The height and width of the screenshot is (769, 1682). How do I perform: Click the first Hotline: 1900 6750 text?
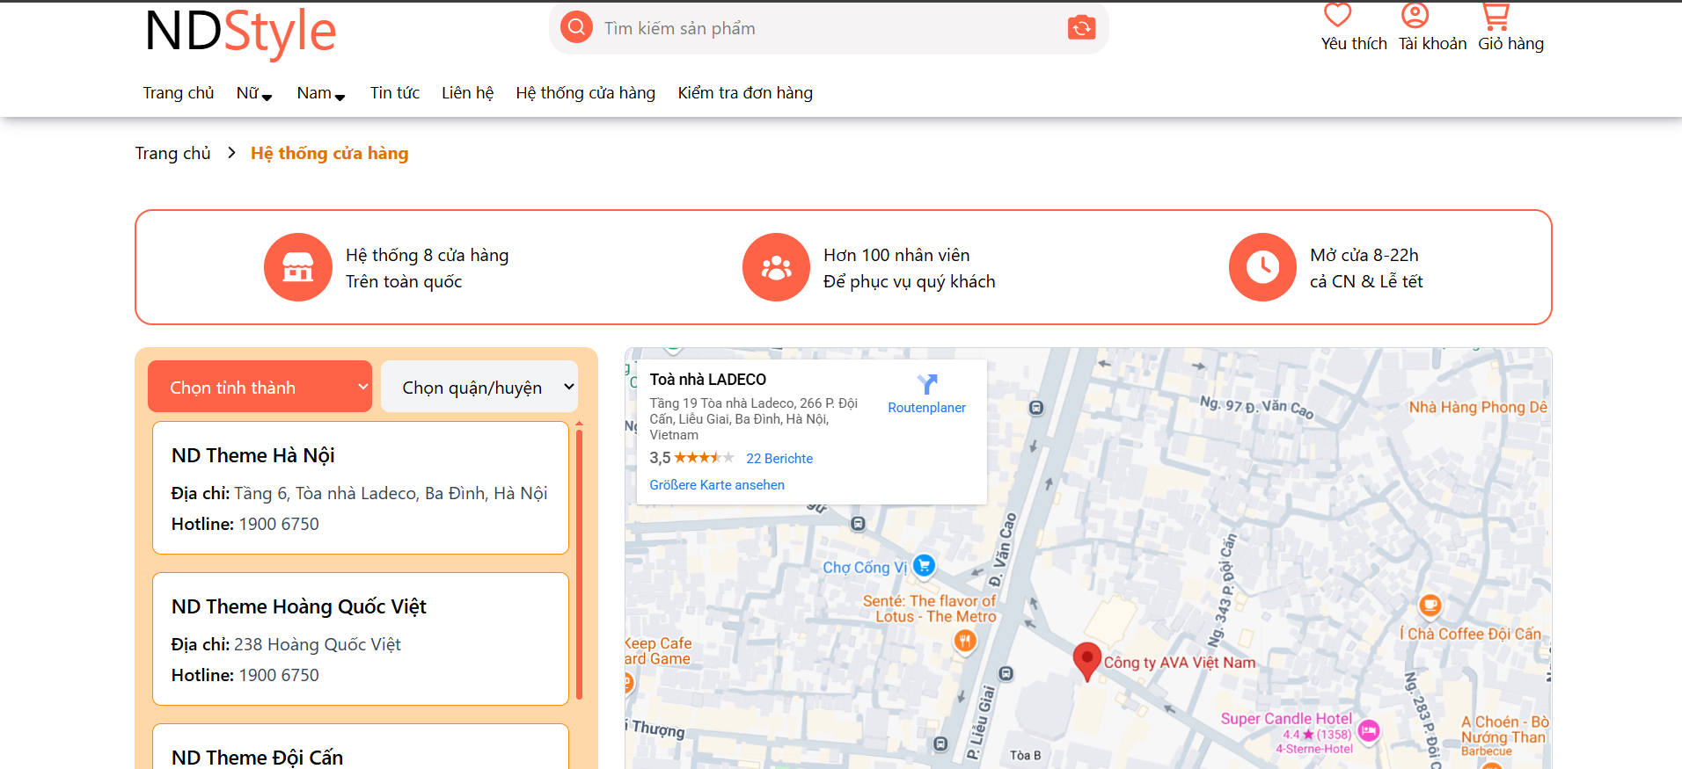coord(245,524)
